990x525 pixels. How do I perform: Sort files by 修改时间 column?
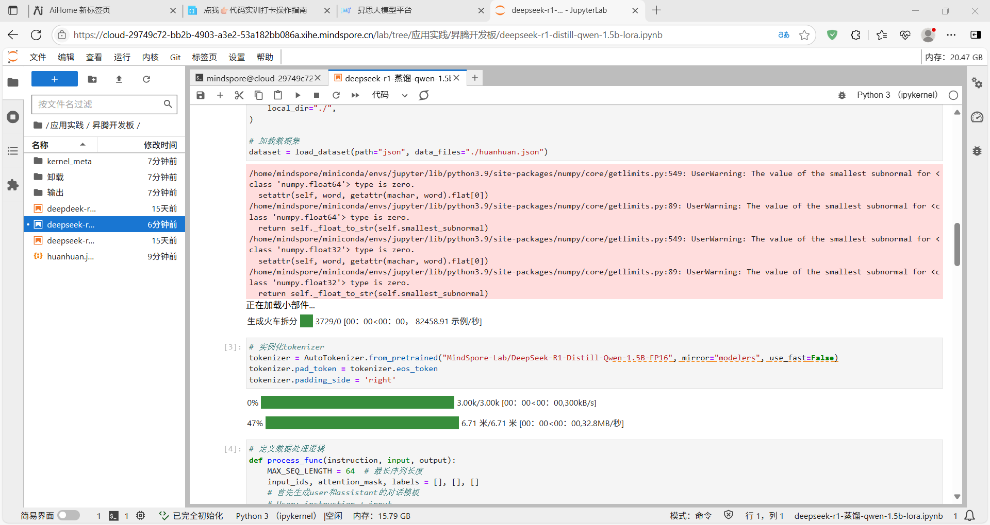tap(160, 145)
